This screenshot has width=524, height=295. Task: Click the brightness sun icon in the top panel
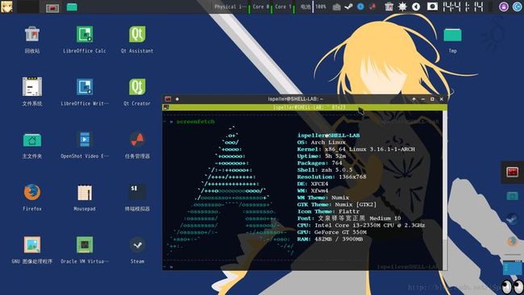pyautogui.click(x=402, y=6)
